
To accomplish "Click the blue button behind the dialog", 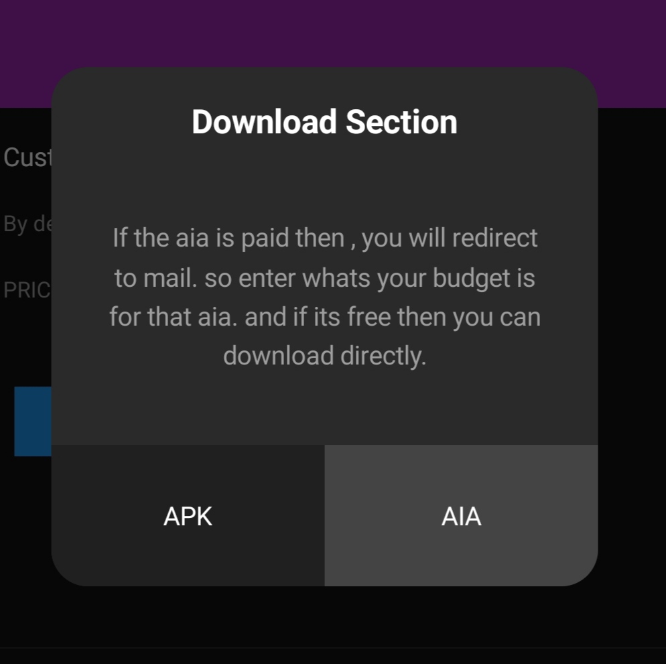I will [33, 421].
